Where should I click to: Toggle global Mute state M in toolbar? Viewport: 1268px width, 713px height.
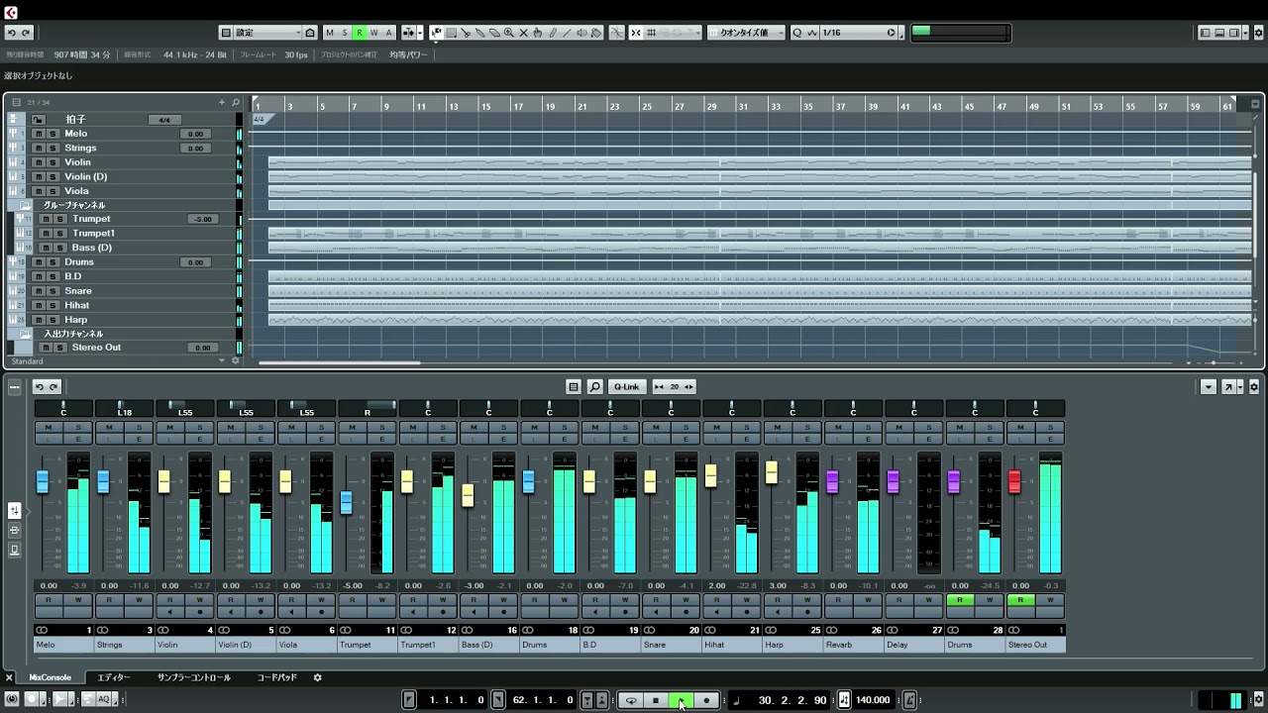click(x=330, y=33)
